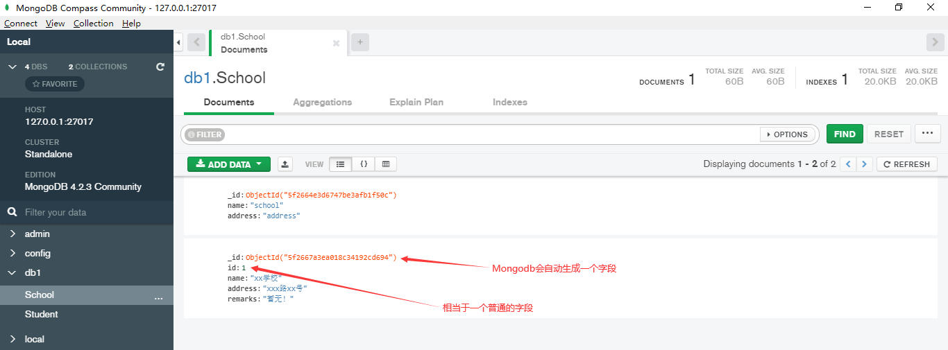Screen dimensions: 948x350
Task: Click the search icon in Filter your data
Action: [x=12, y=212]
